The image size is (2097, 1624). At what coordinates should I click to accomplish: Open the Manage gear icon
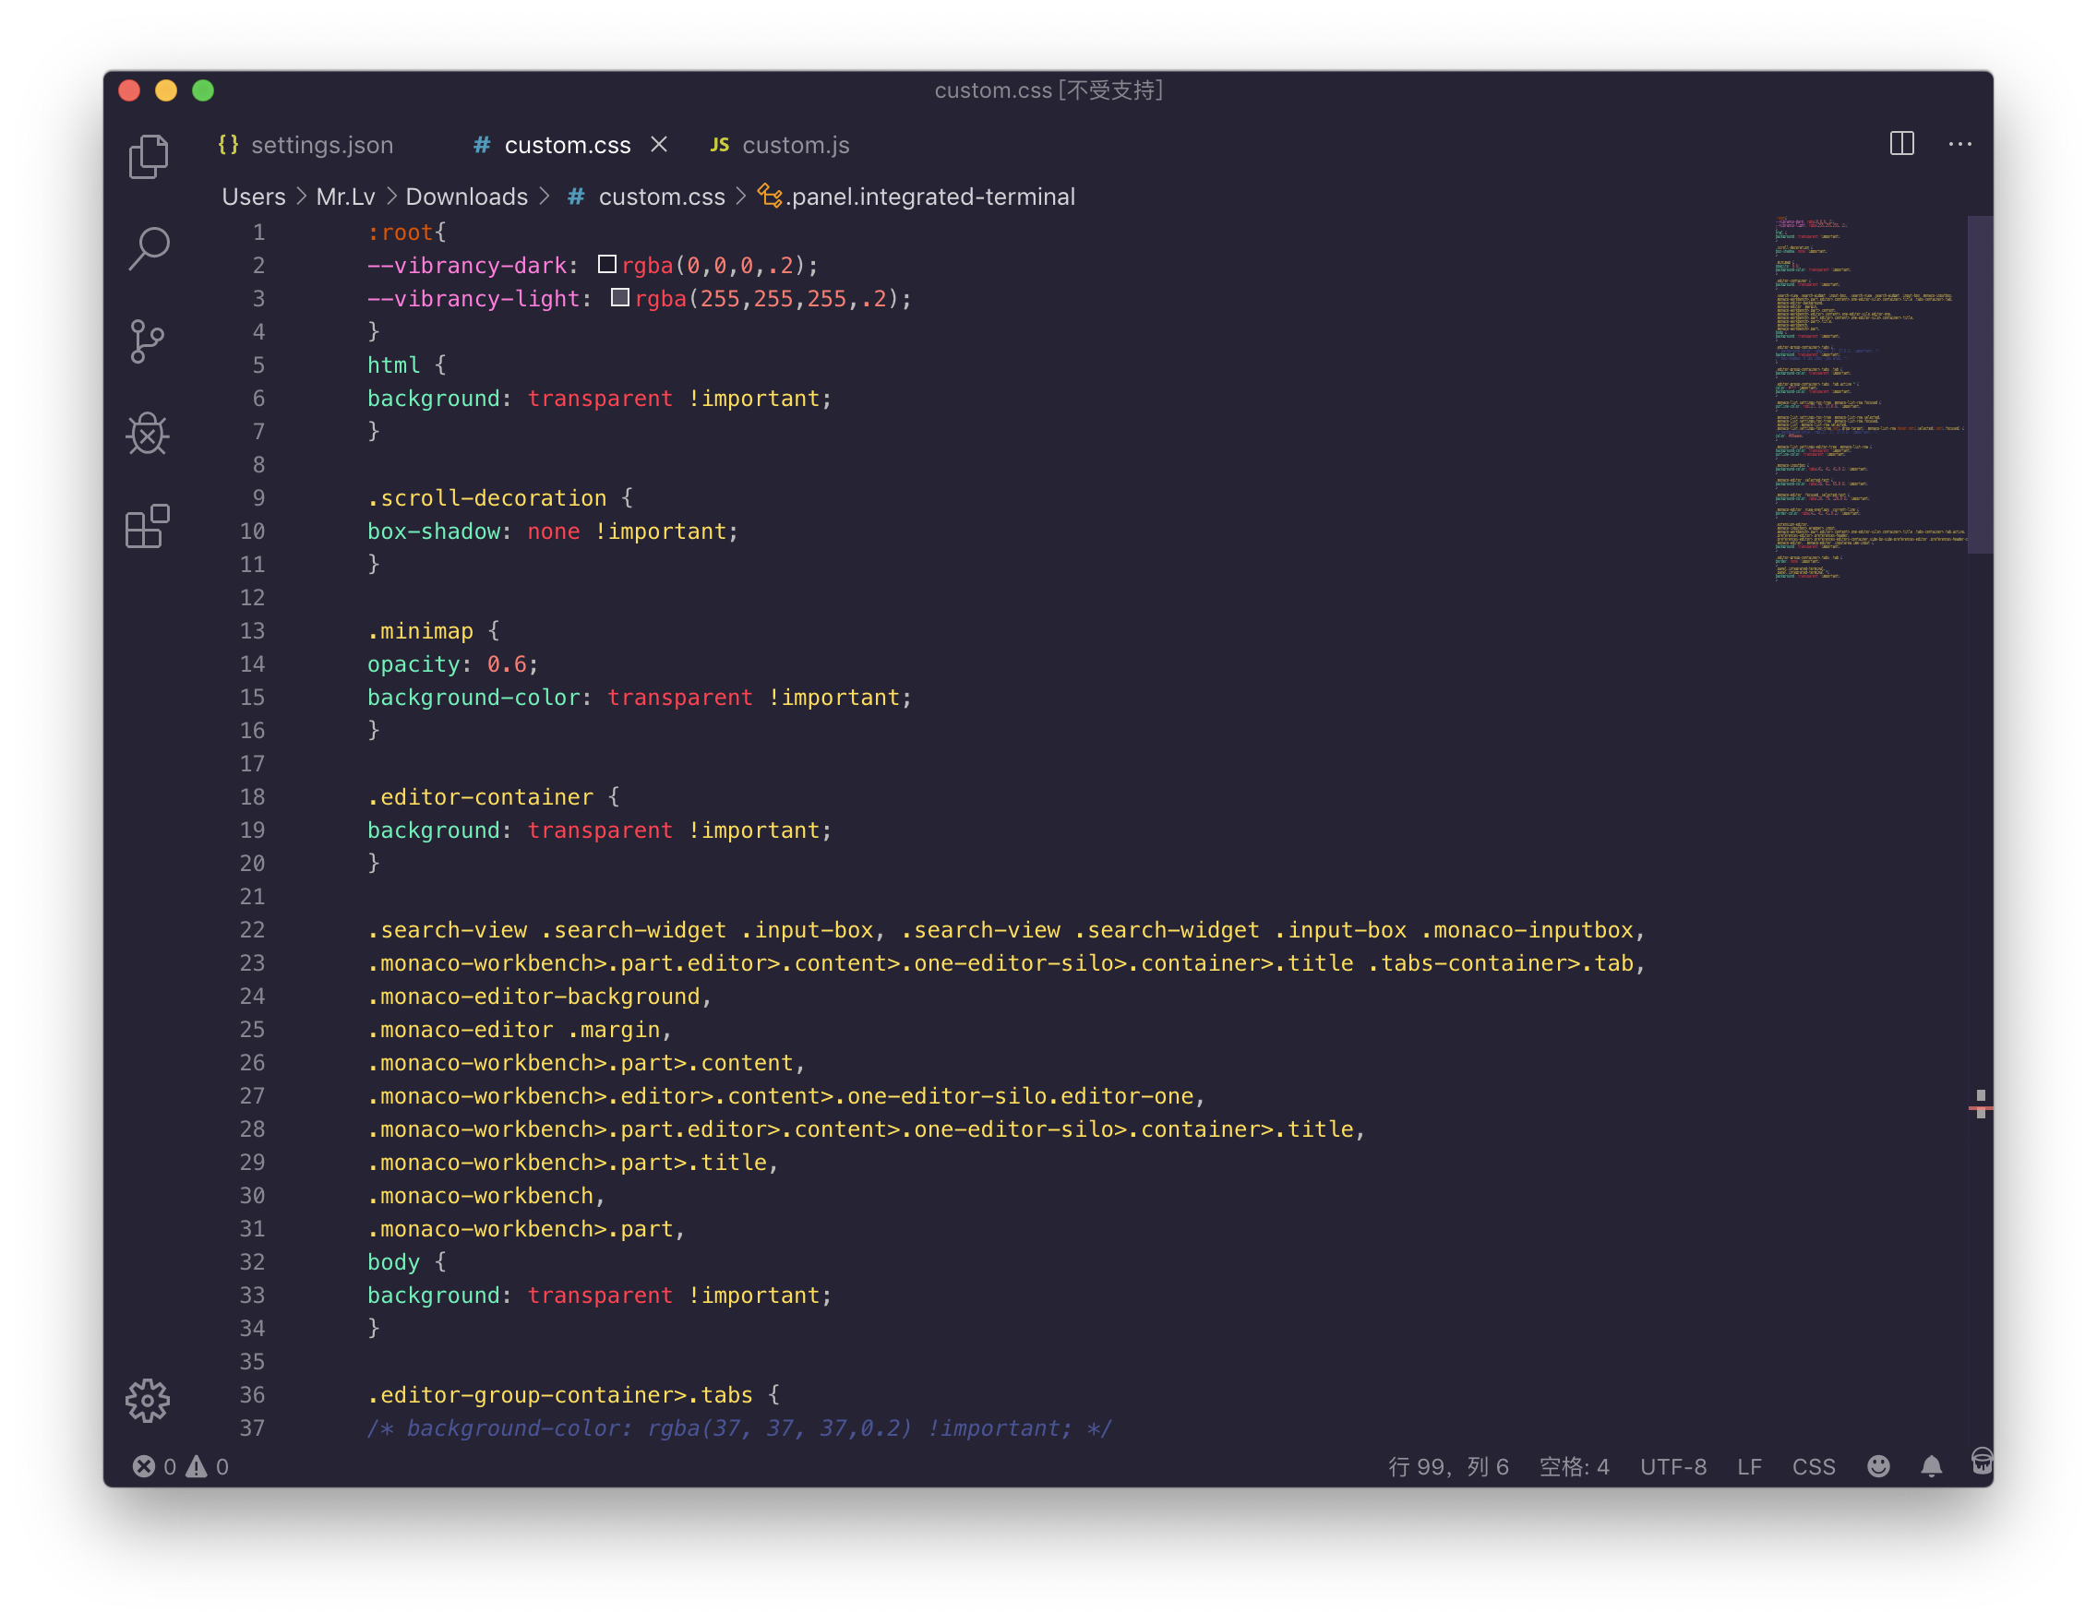pyautogui.click(x=148, y=1401)
